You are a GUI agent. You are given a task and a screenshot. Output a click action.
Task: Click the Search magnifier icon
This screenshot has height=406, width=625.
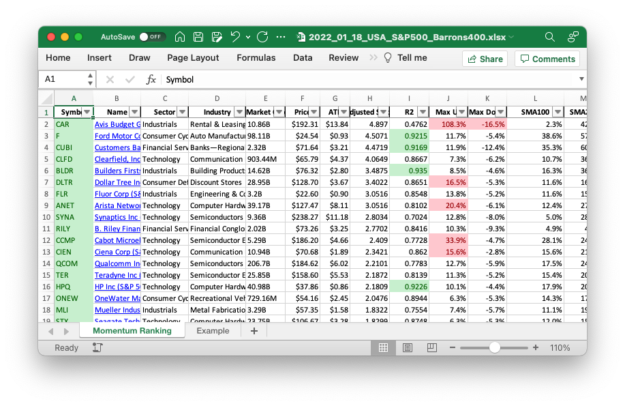(549, 37)
